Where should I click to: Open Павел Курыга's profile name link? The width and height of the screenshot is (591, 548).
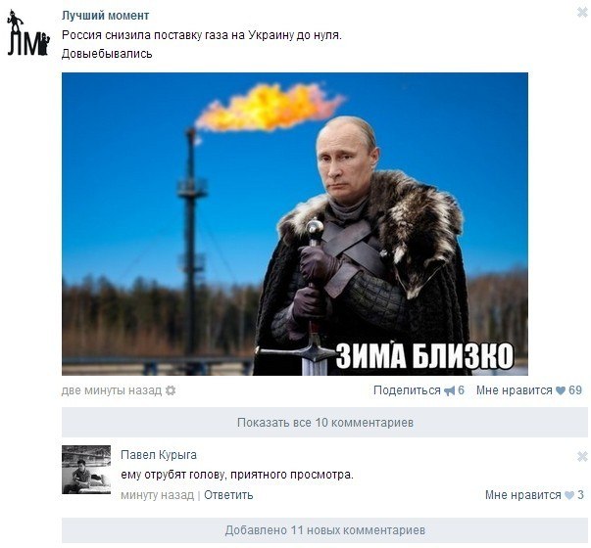pos(159,455)
